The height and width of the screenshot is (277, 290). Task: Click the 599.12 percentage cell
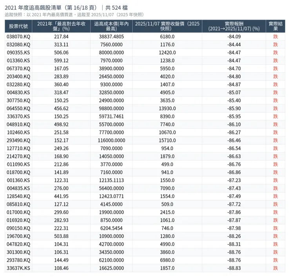tap(61, 60)
